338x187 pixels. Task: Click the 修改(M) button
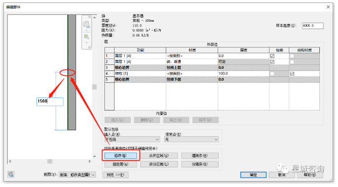(121, 156)
